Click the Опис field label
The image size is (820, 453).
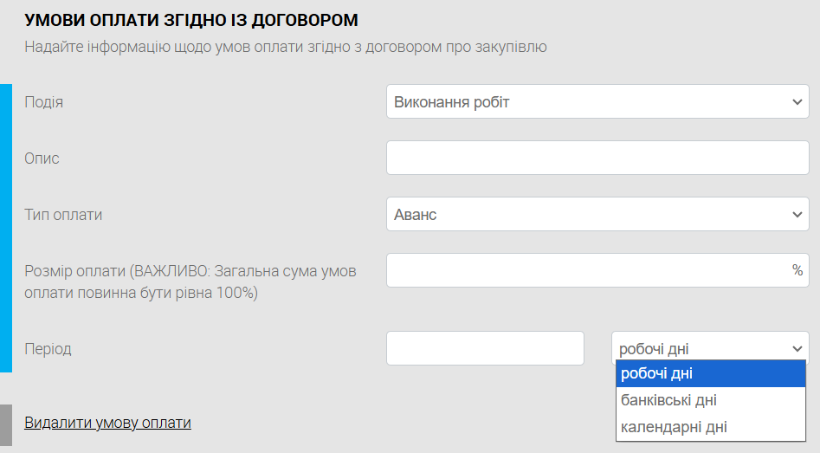[x=42, y=159]
